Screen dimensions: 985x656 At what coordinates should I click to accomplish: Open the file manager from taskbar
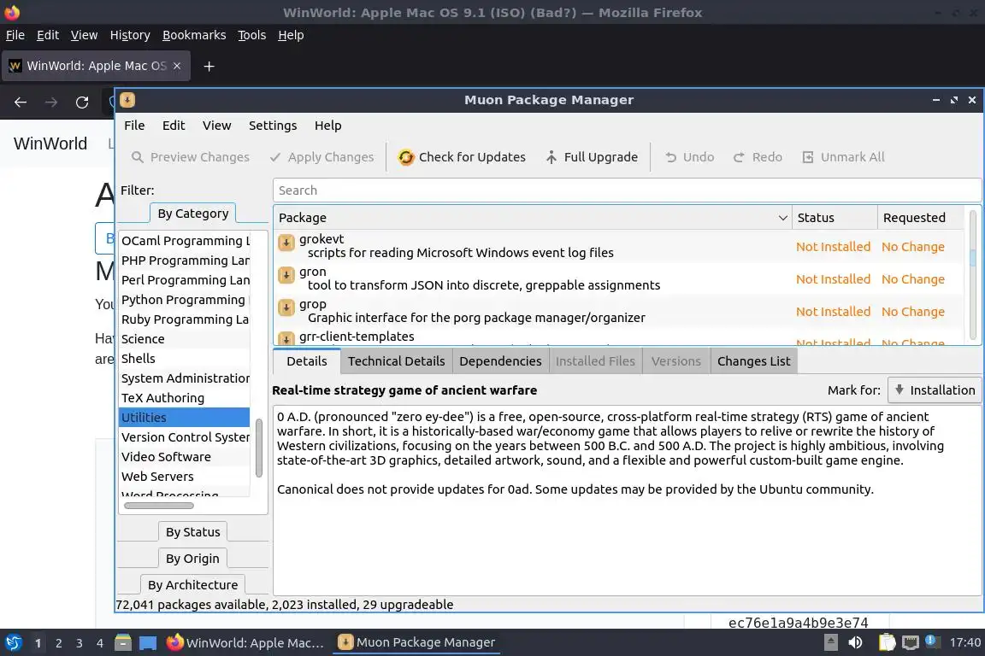click(x=123, y=643)
